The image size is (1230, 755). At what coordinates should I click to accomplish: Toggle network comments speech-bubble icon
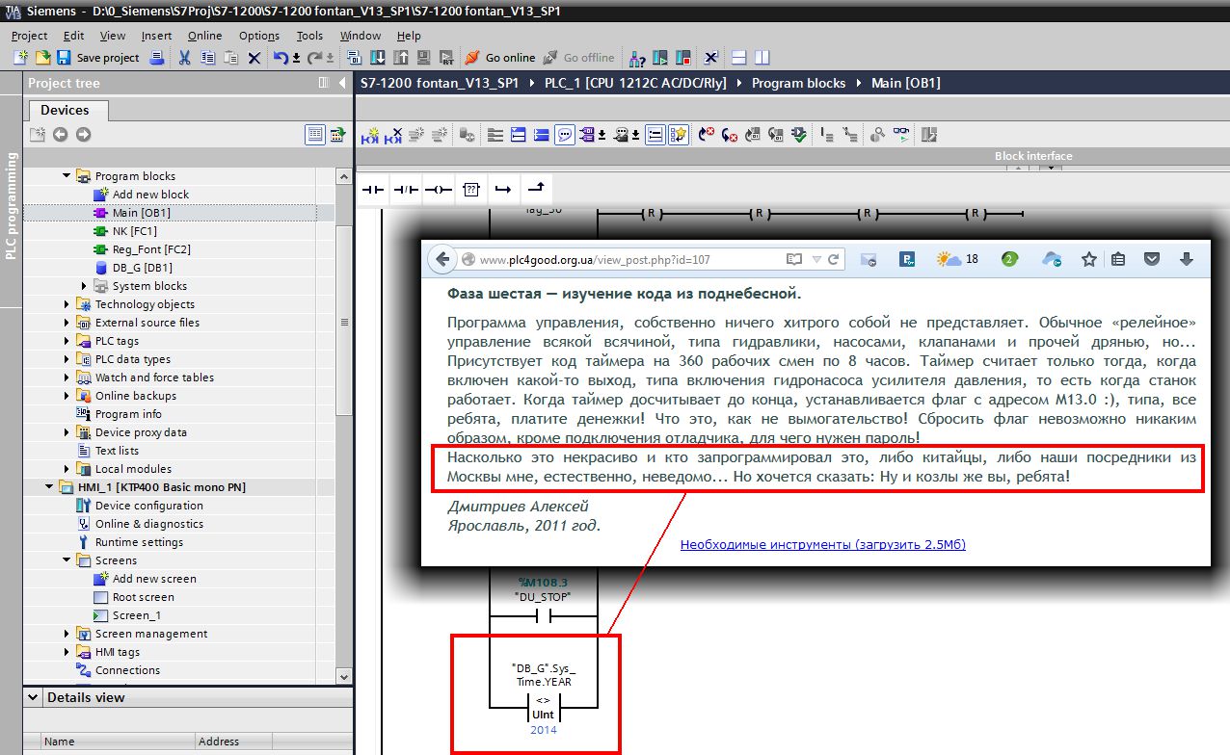565,135
